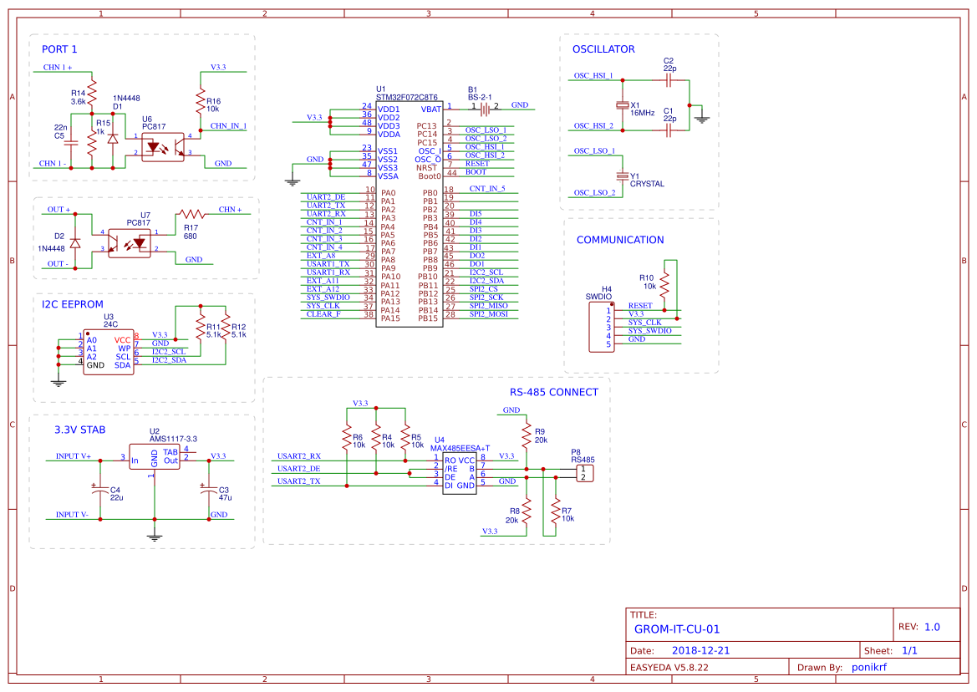Select the 24C EEPROM chip U3
Image resolution: width=977 pixels, height=692 pixels.
click(x=107, y=351)
